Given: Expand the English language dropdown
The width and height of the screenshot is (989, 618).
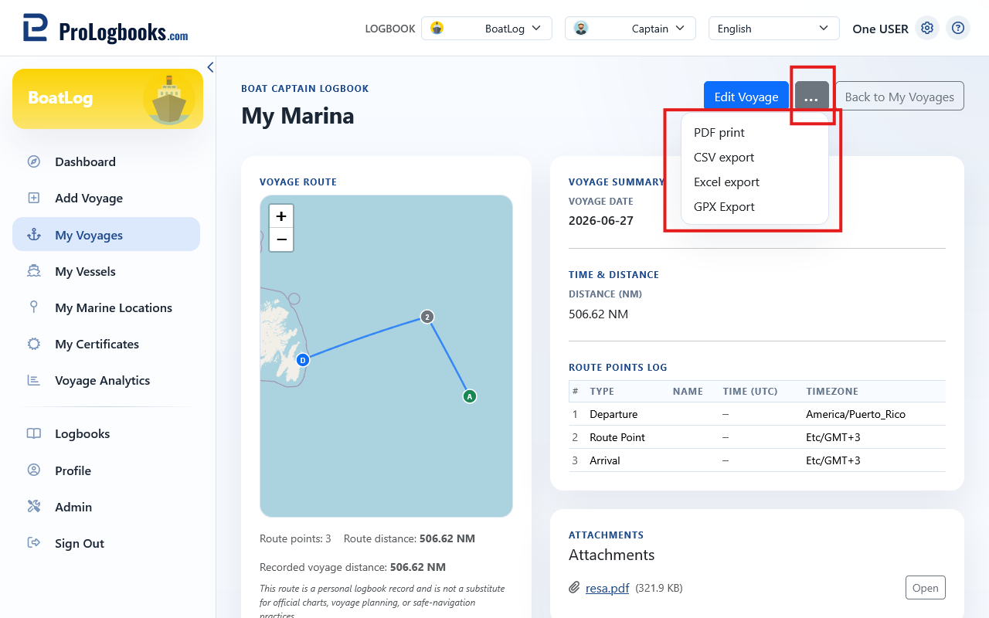Looking at the screenshot, I should click(x=774, y=29).
